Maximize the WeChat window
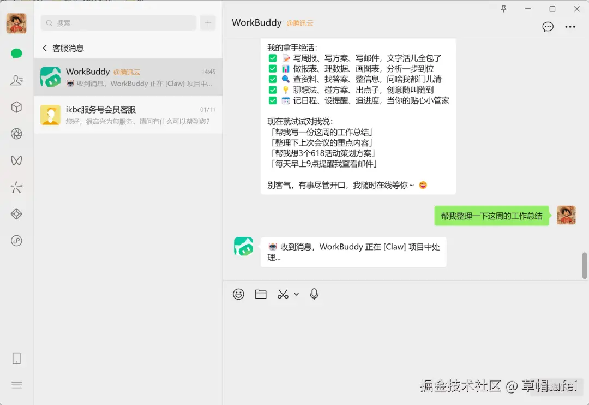The image size is (589, 405). point(552,9)
